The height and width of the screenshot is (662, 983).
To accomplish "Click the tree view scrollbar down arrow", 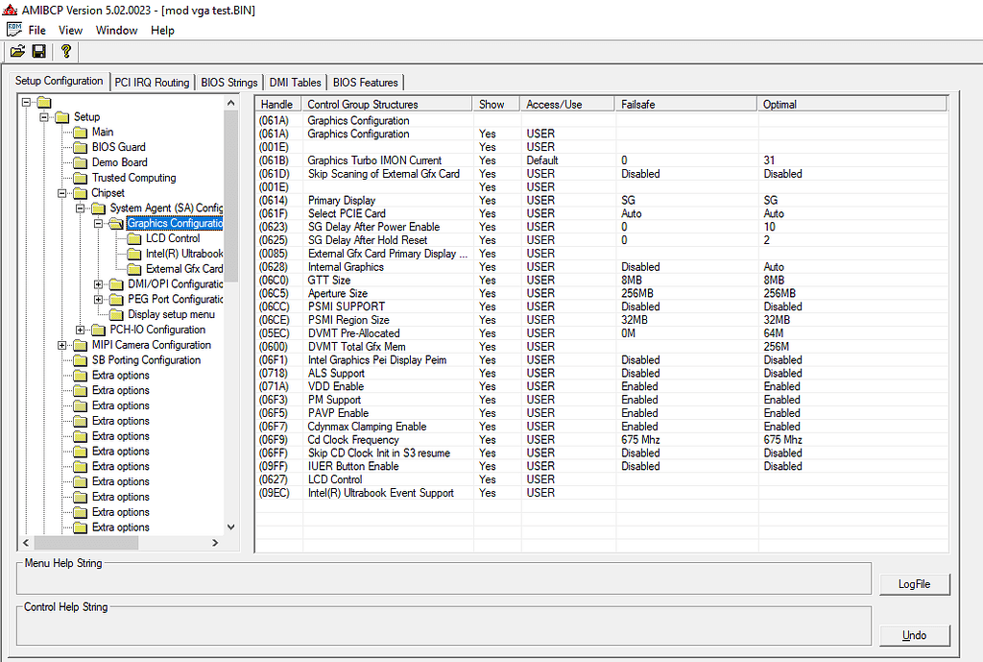I will click(x=230, y=527).
